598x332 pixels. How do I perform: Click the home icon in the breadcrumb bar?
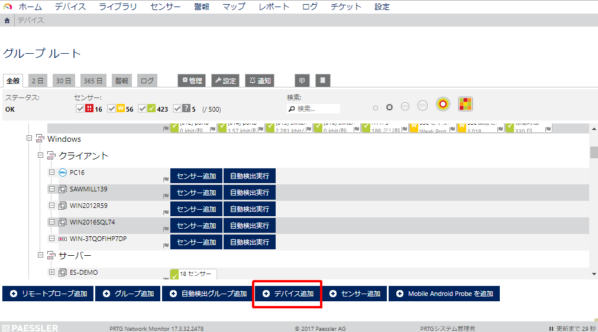[7, 21]
